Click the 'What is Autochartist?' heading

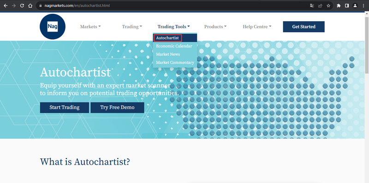tap(85, 162)
